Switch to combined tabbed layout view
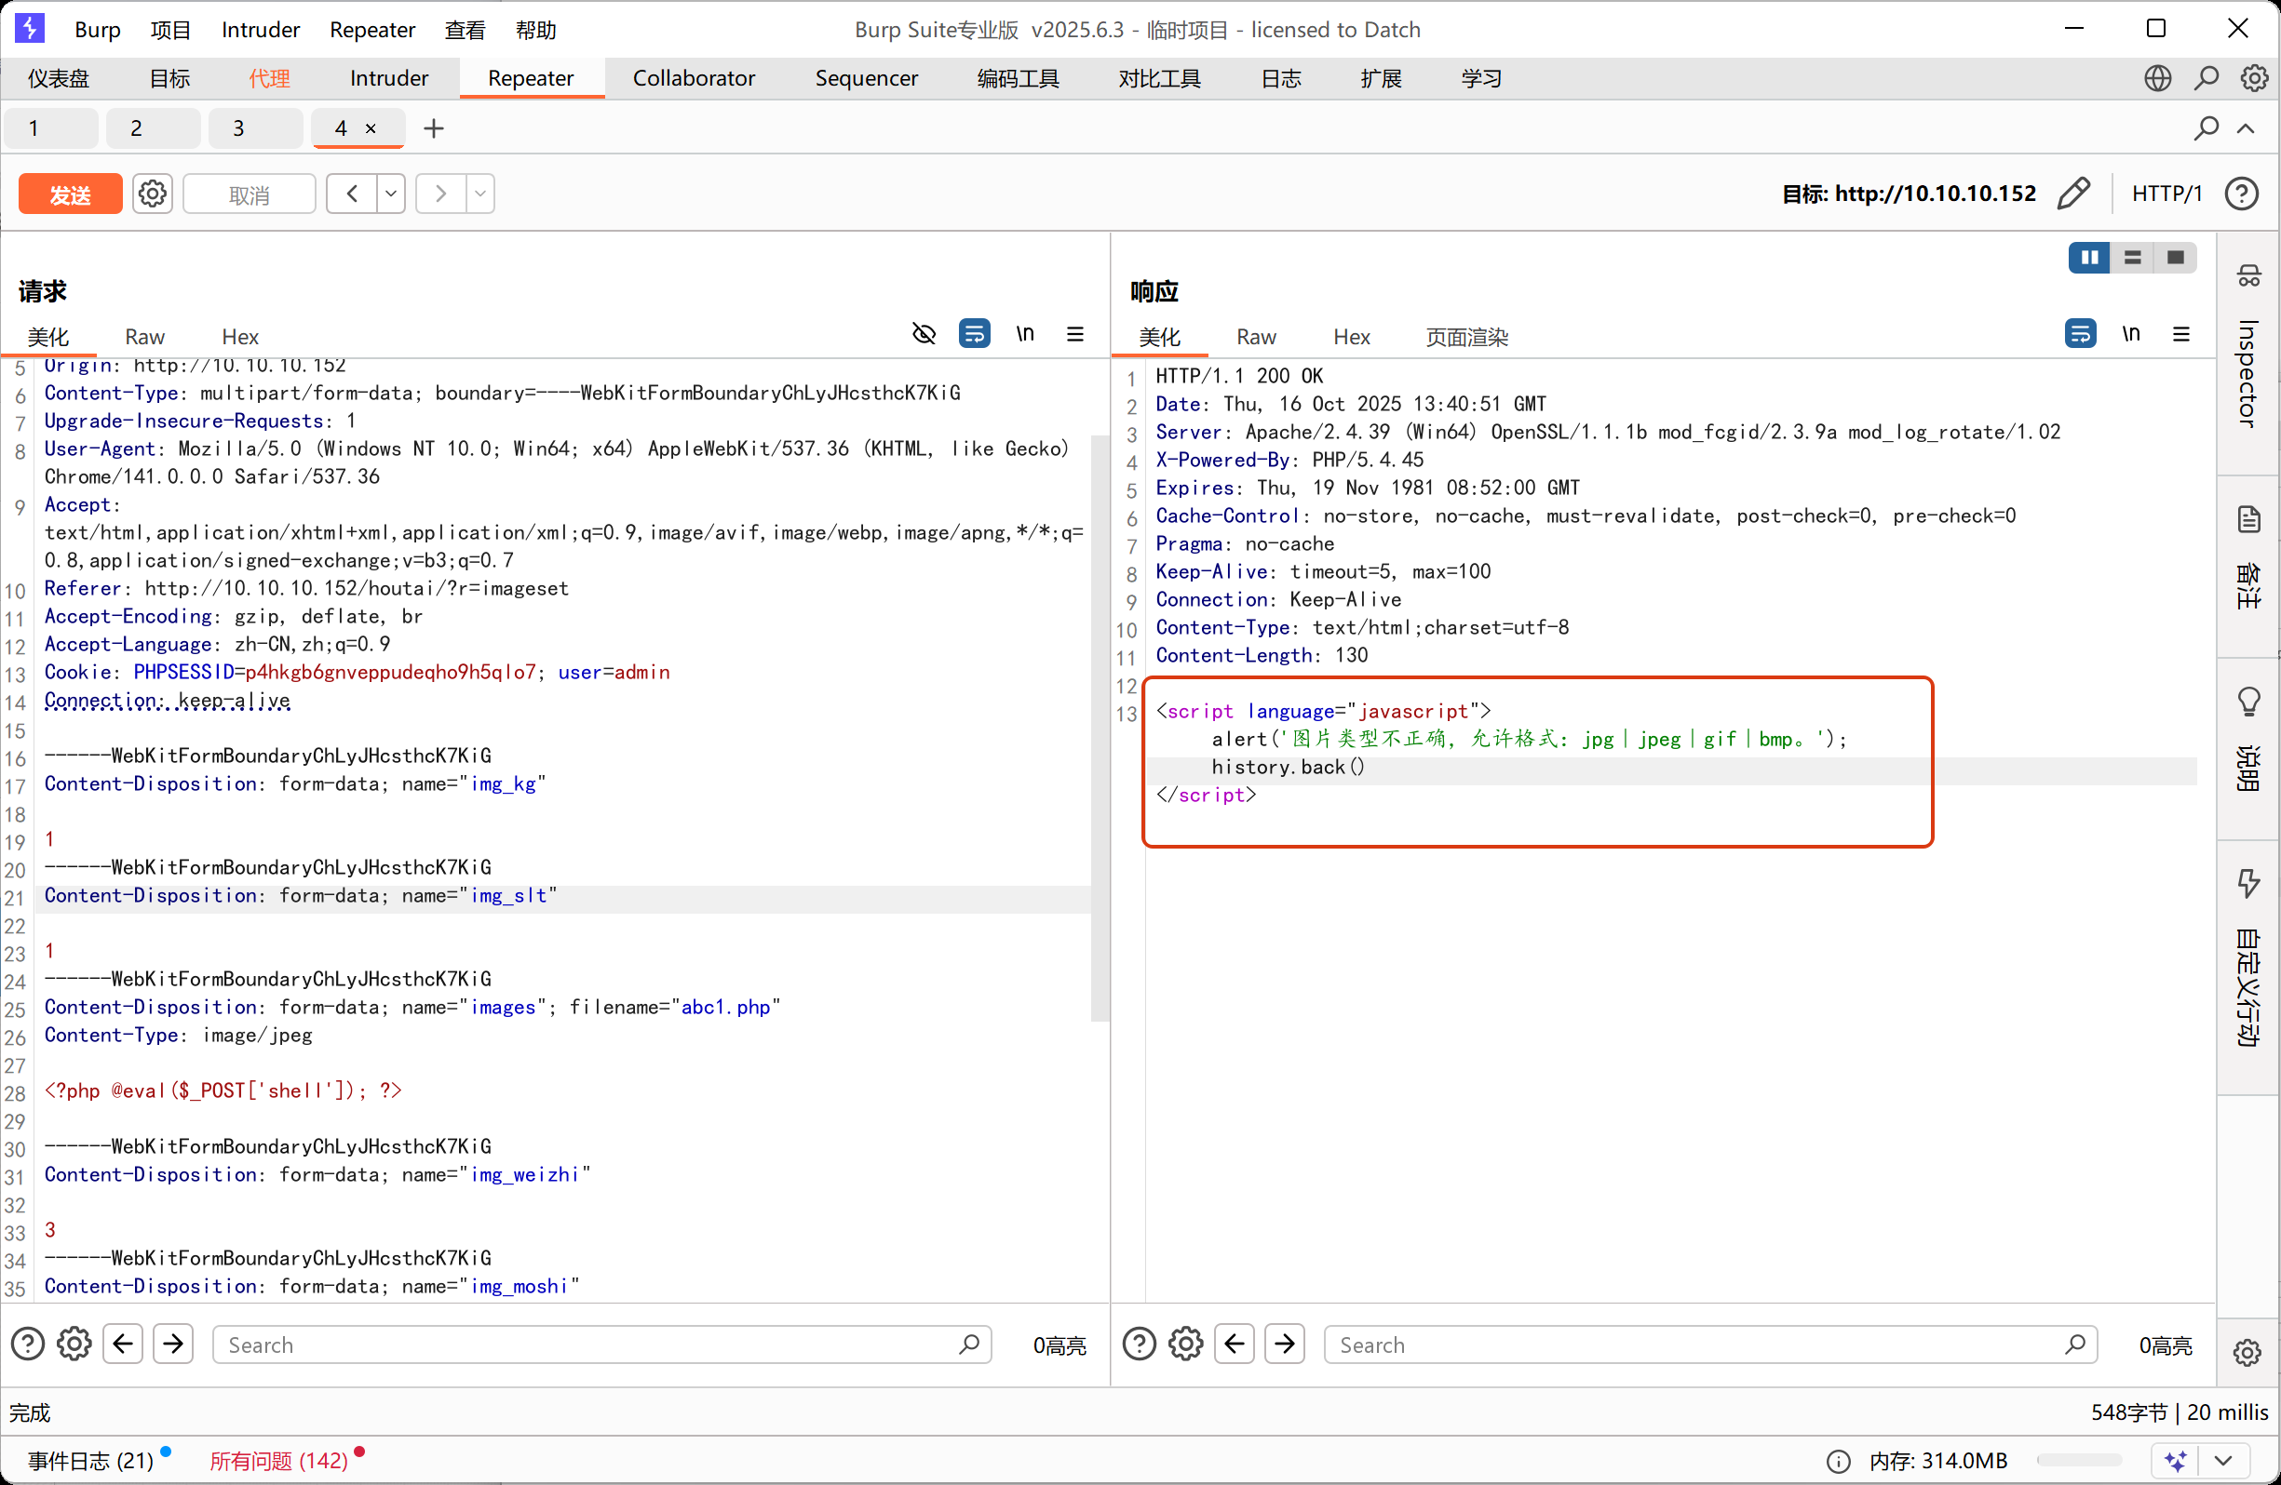Image resolution: width=2281 pixels, height=1485 pixels. click(x=2176, y=258)
